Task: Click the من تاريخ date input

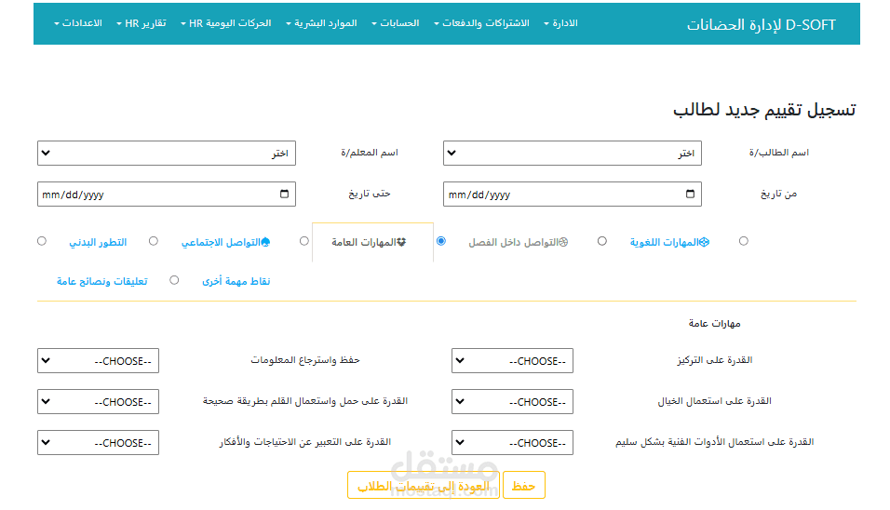Action: [573, 194]
